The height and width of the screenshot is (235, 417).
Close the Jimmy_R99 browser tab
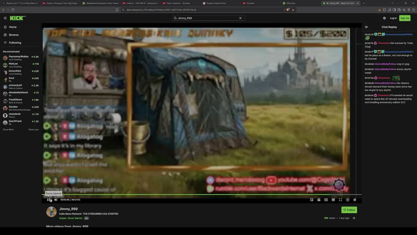[358, 3]
